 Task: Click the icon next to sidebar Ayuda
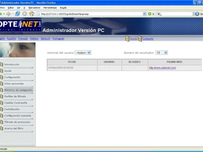pyautogui.click(x=2, y=71)
